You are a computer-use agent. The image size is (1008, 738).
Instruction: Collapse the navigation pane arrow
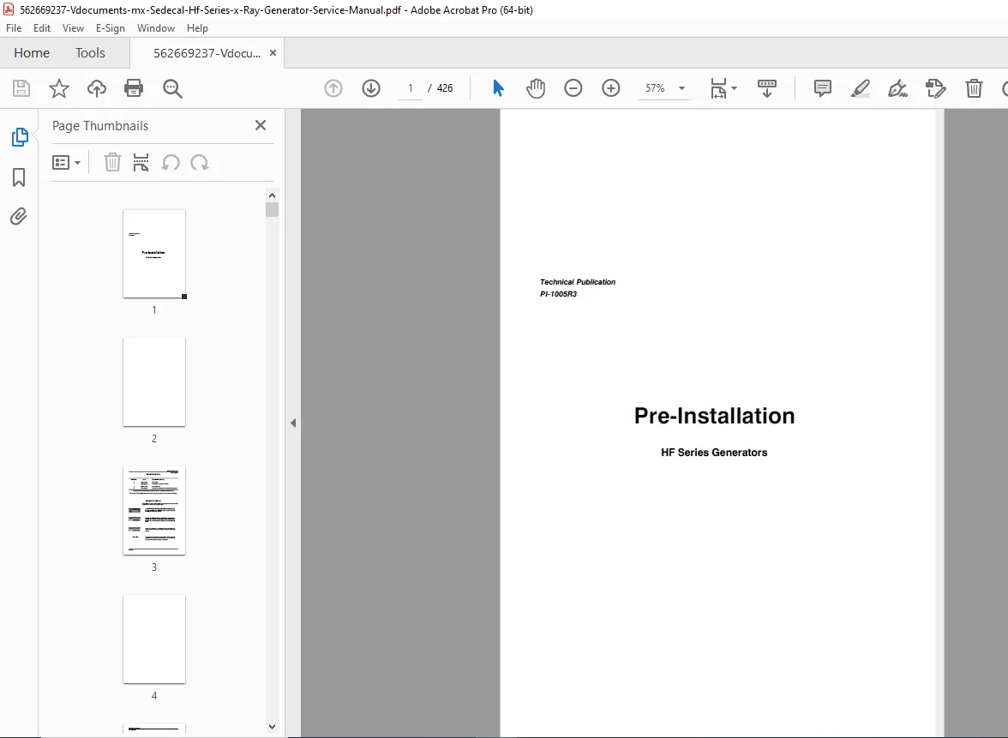(x=293, y=423)
